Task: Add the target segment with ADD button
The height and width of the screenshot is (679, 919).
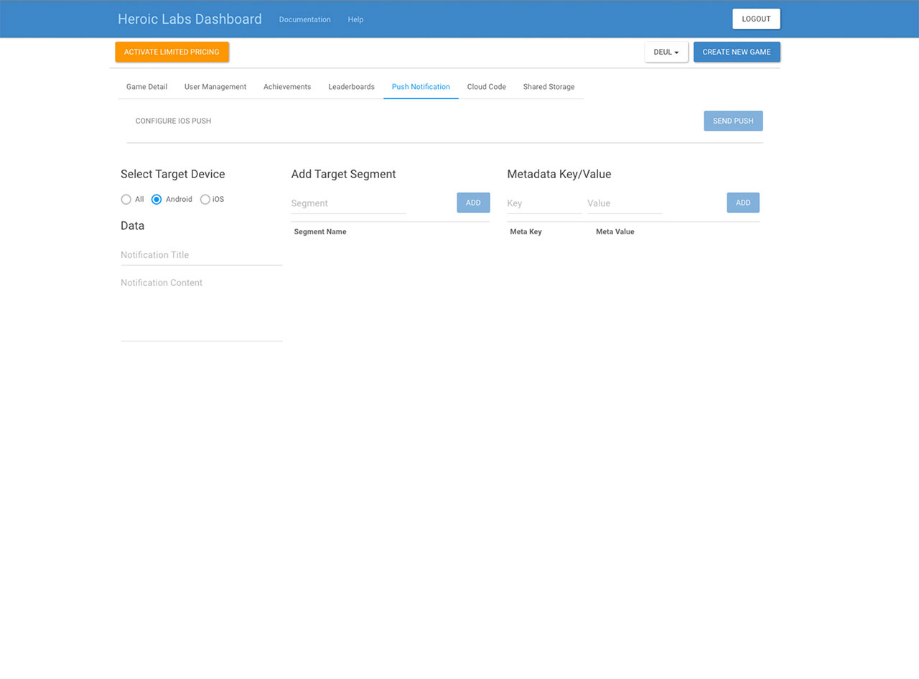Action: click(x=473, y=203)
